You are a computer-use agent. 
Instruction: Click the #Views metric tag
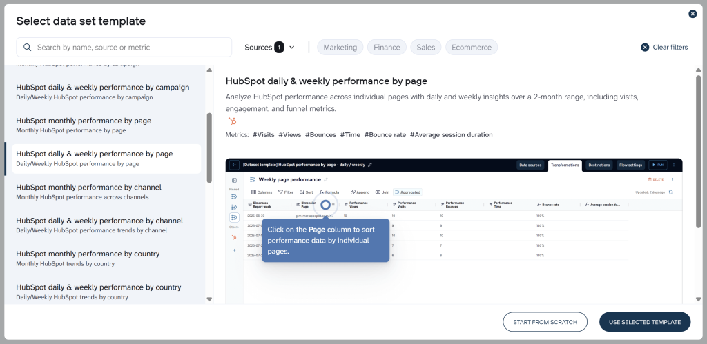coord(289,134)
